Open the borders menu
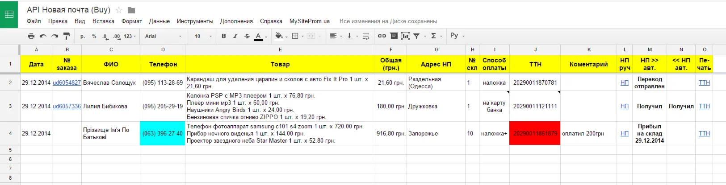Image resolution: width=726 pixels, height=185 pixels. click(x=297, y=36)
